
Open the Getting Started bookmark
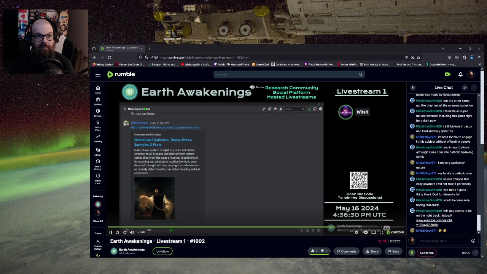click(x=103, y=64)
